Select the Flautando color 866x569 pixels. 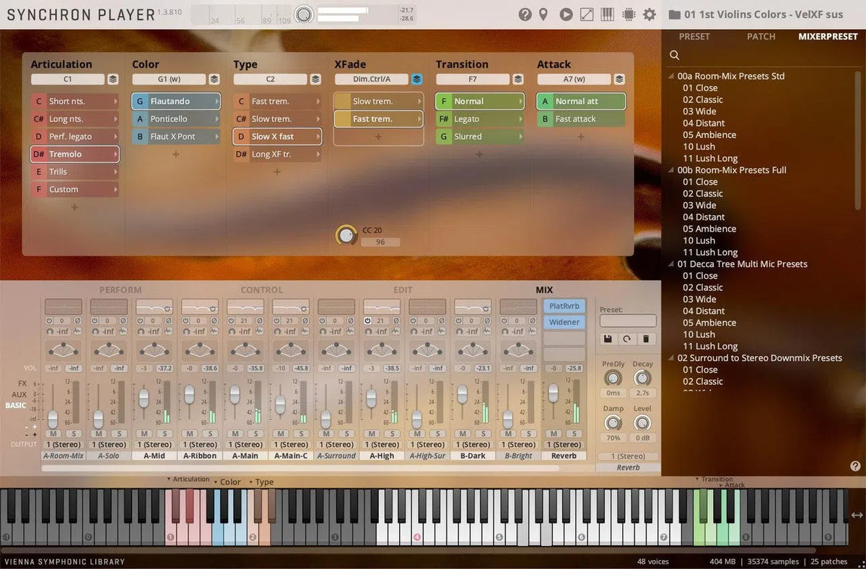tap(175, 101)
